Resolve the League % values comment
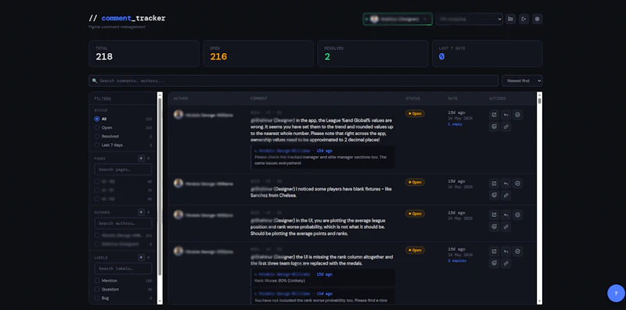626x310 pixels. [517, 115]
